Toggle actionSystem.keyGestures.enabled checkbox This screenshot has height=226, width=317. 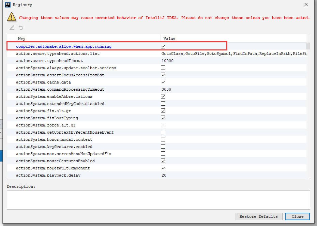click(163, 147)
